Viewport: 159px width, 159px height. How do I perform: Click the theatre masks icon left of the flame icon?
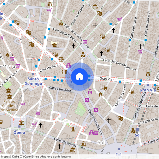(x=104, y=88)
